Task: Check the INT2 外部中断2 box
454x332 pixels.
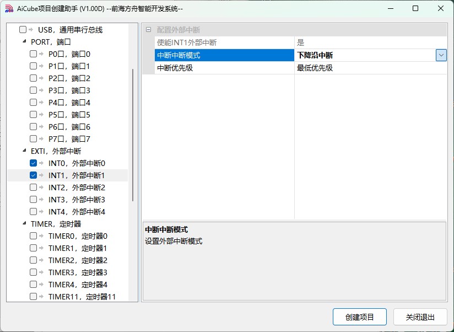Action: point(33,188)
